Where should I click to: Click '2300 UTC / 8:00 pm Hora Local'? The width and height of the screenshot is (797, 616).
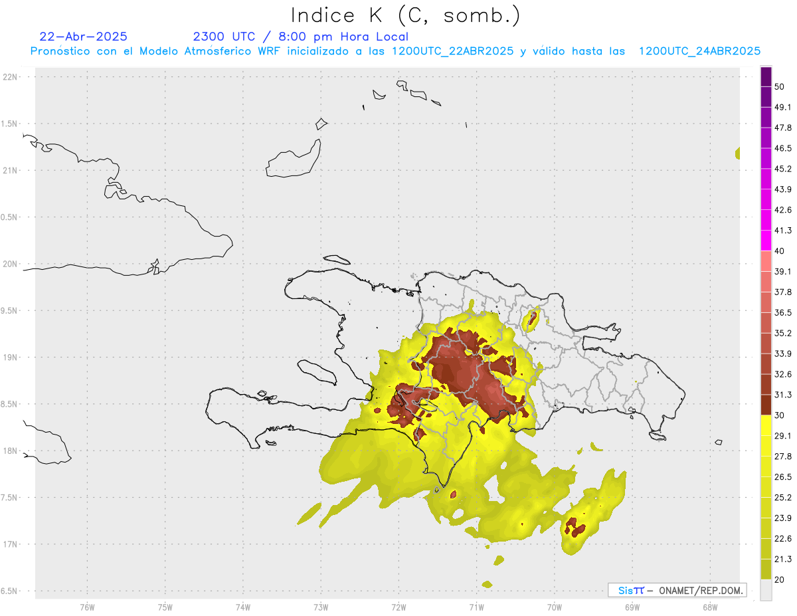(300, 37)
